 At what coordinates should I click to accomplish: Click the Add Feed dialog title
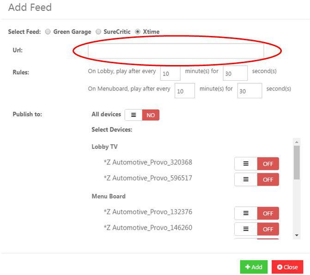[30, 7]
